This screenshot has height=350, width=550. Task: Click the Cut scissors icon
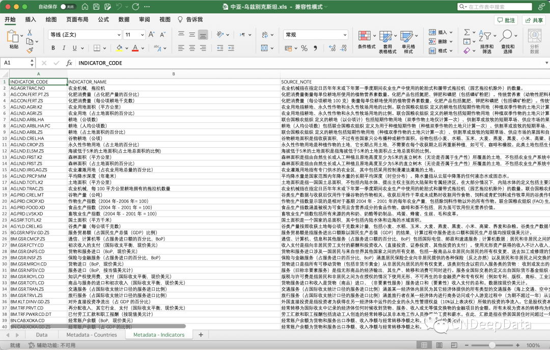point(30,33)
